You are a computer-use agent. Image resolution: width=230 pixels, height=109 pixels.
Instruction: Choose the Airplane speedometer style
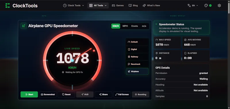(137, 71)
